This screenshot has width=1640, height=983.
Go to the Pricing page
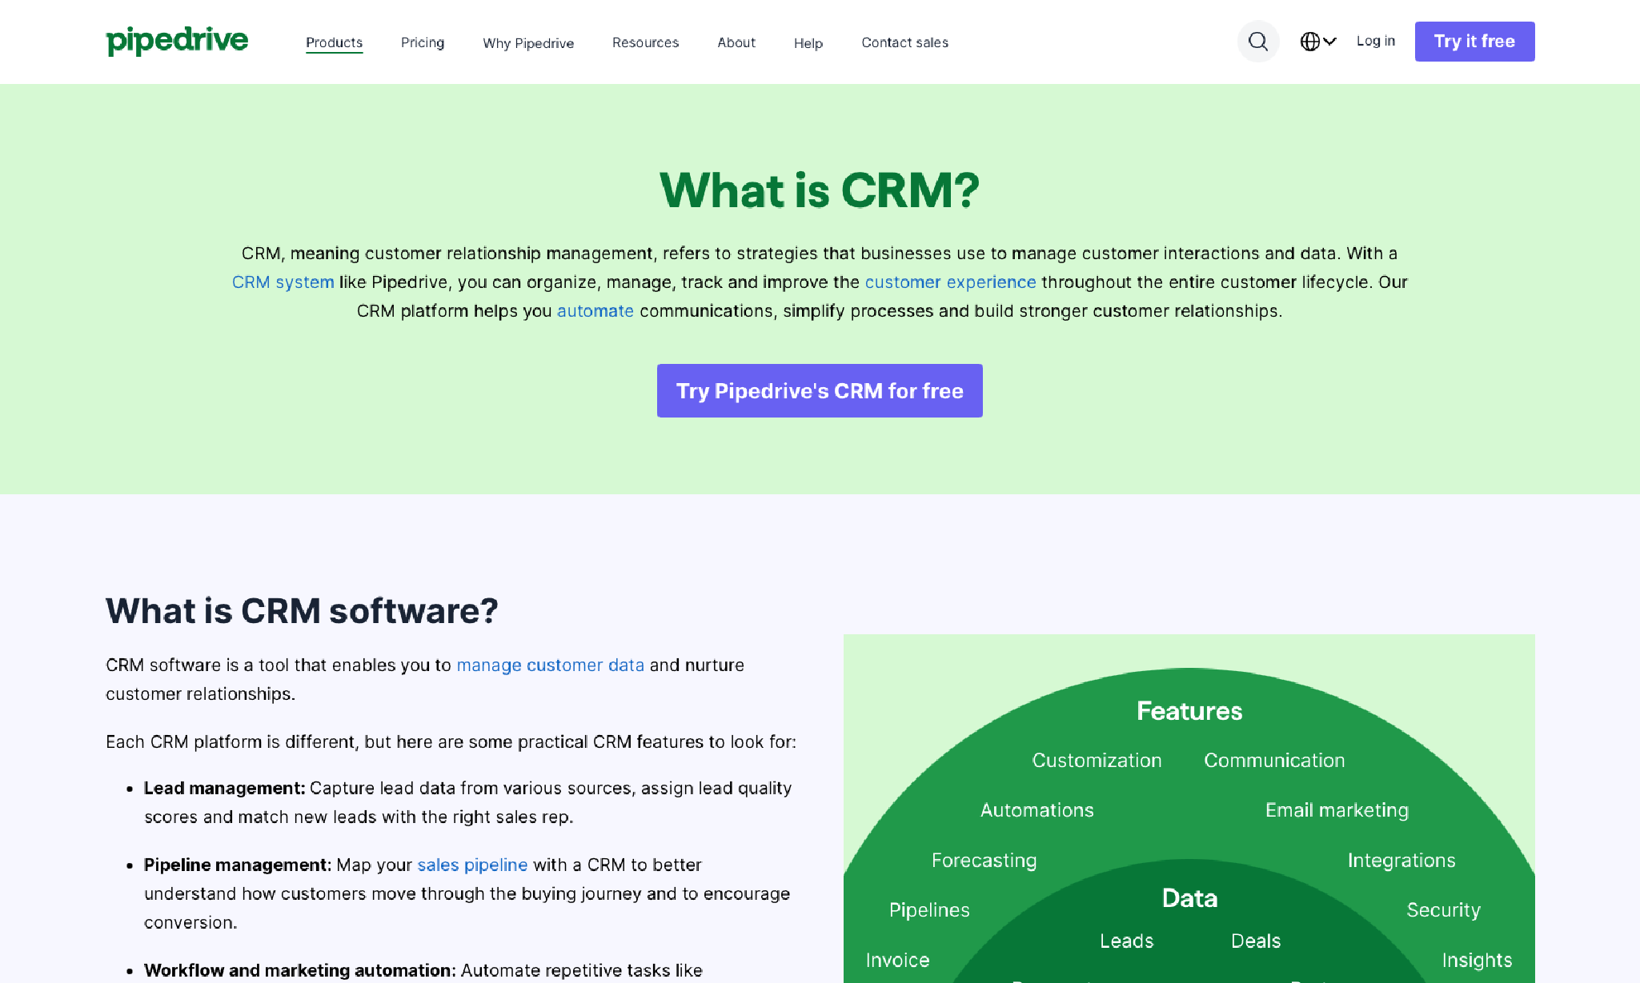click(423, 42)
